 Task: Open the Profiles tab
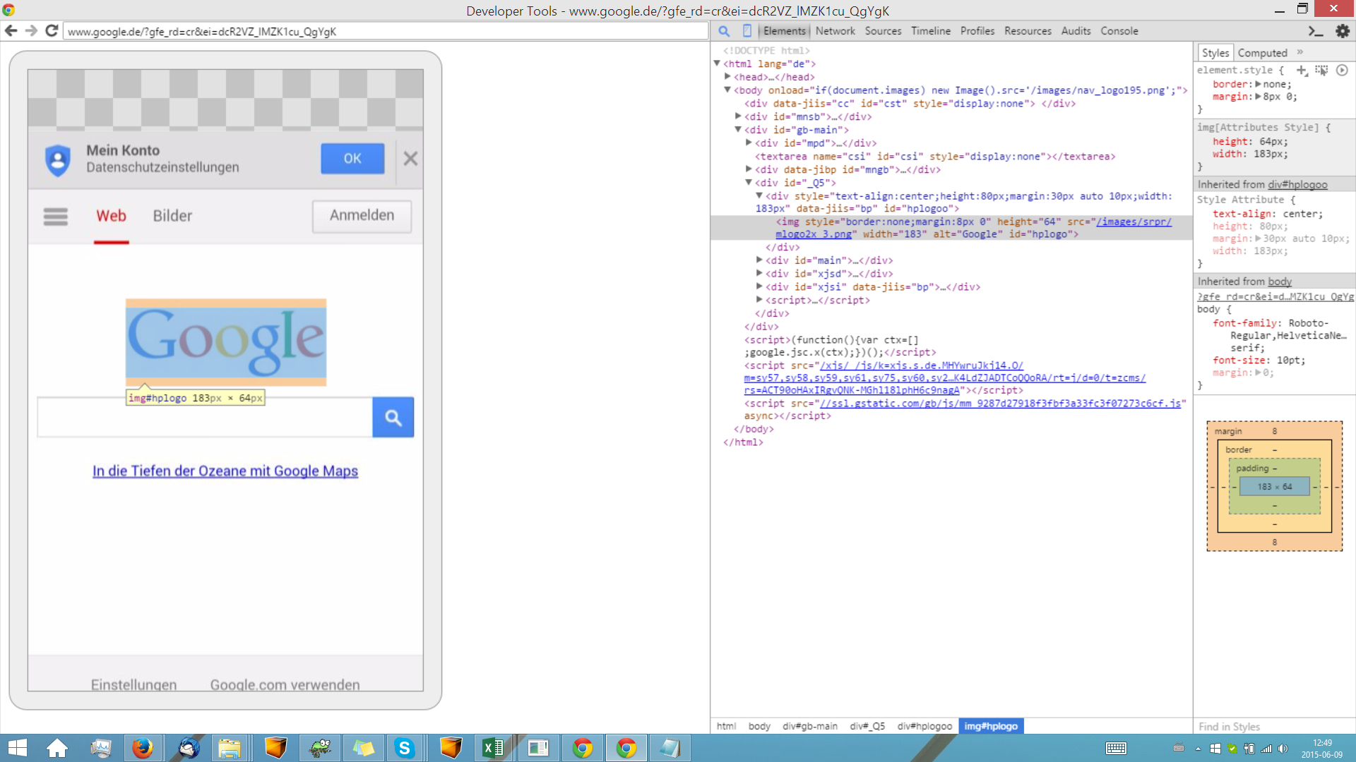pos(977,31)
